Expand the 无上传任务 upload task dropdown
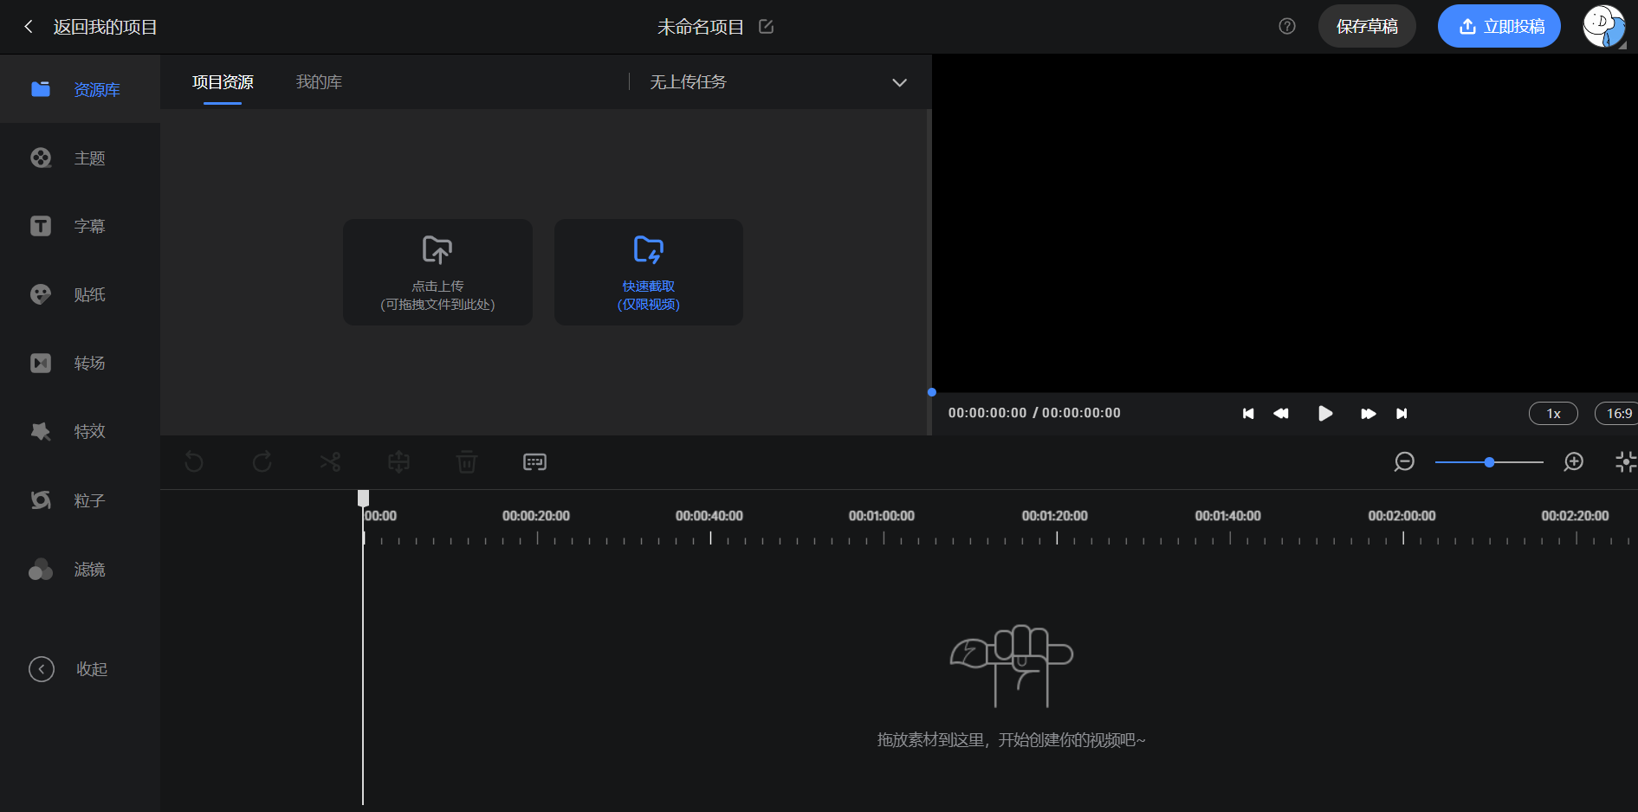The width and height of the screenshot is (1638, 812). (899, 83)
